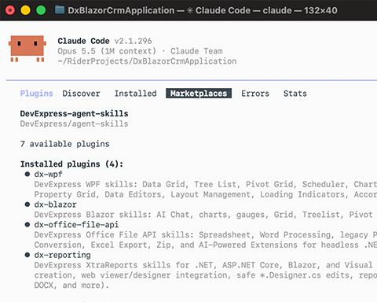Click the DevExpress Office File API description
This screenshot has height=302, width=377.
[206, 235]
